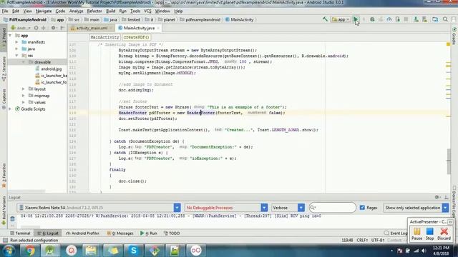Open the AVD Manager icon
This screenshot has width=458, height=257.
coord(416,19)
